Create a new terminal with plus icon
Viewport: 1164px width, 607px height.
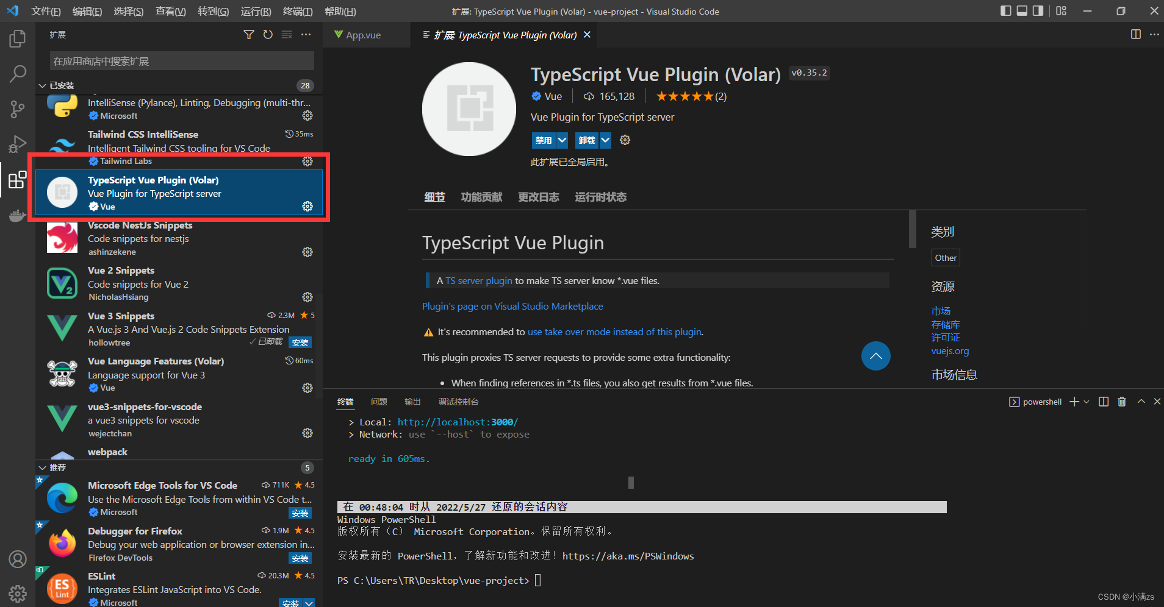(x=1074, y=402)
